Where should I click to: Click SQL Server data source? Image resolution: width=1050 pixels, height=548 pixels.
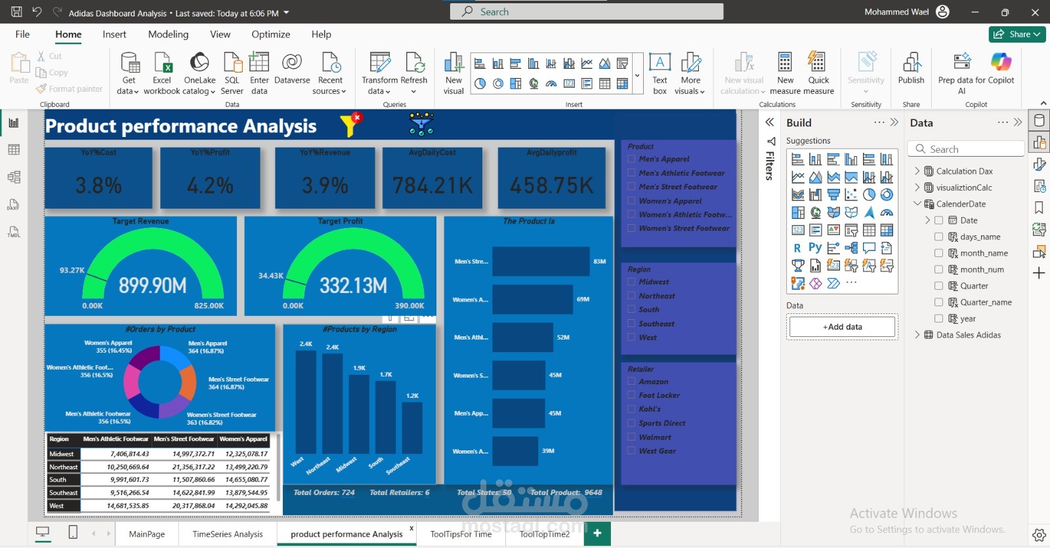232,73
